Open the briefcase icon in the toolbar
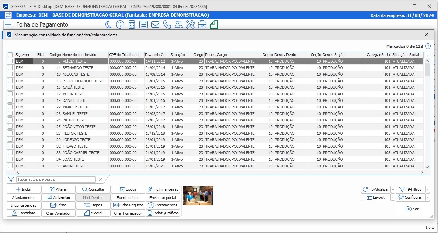The height and width of the screenshot is (233, 438). point(202,24)
